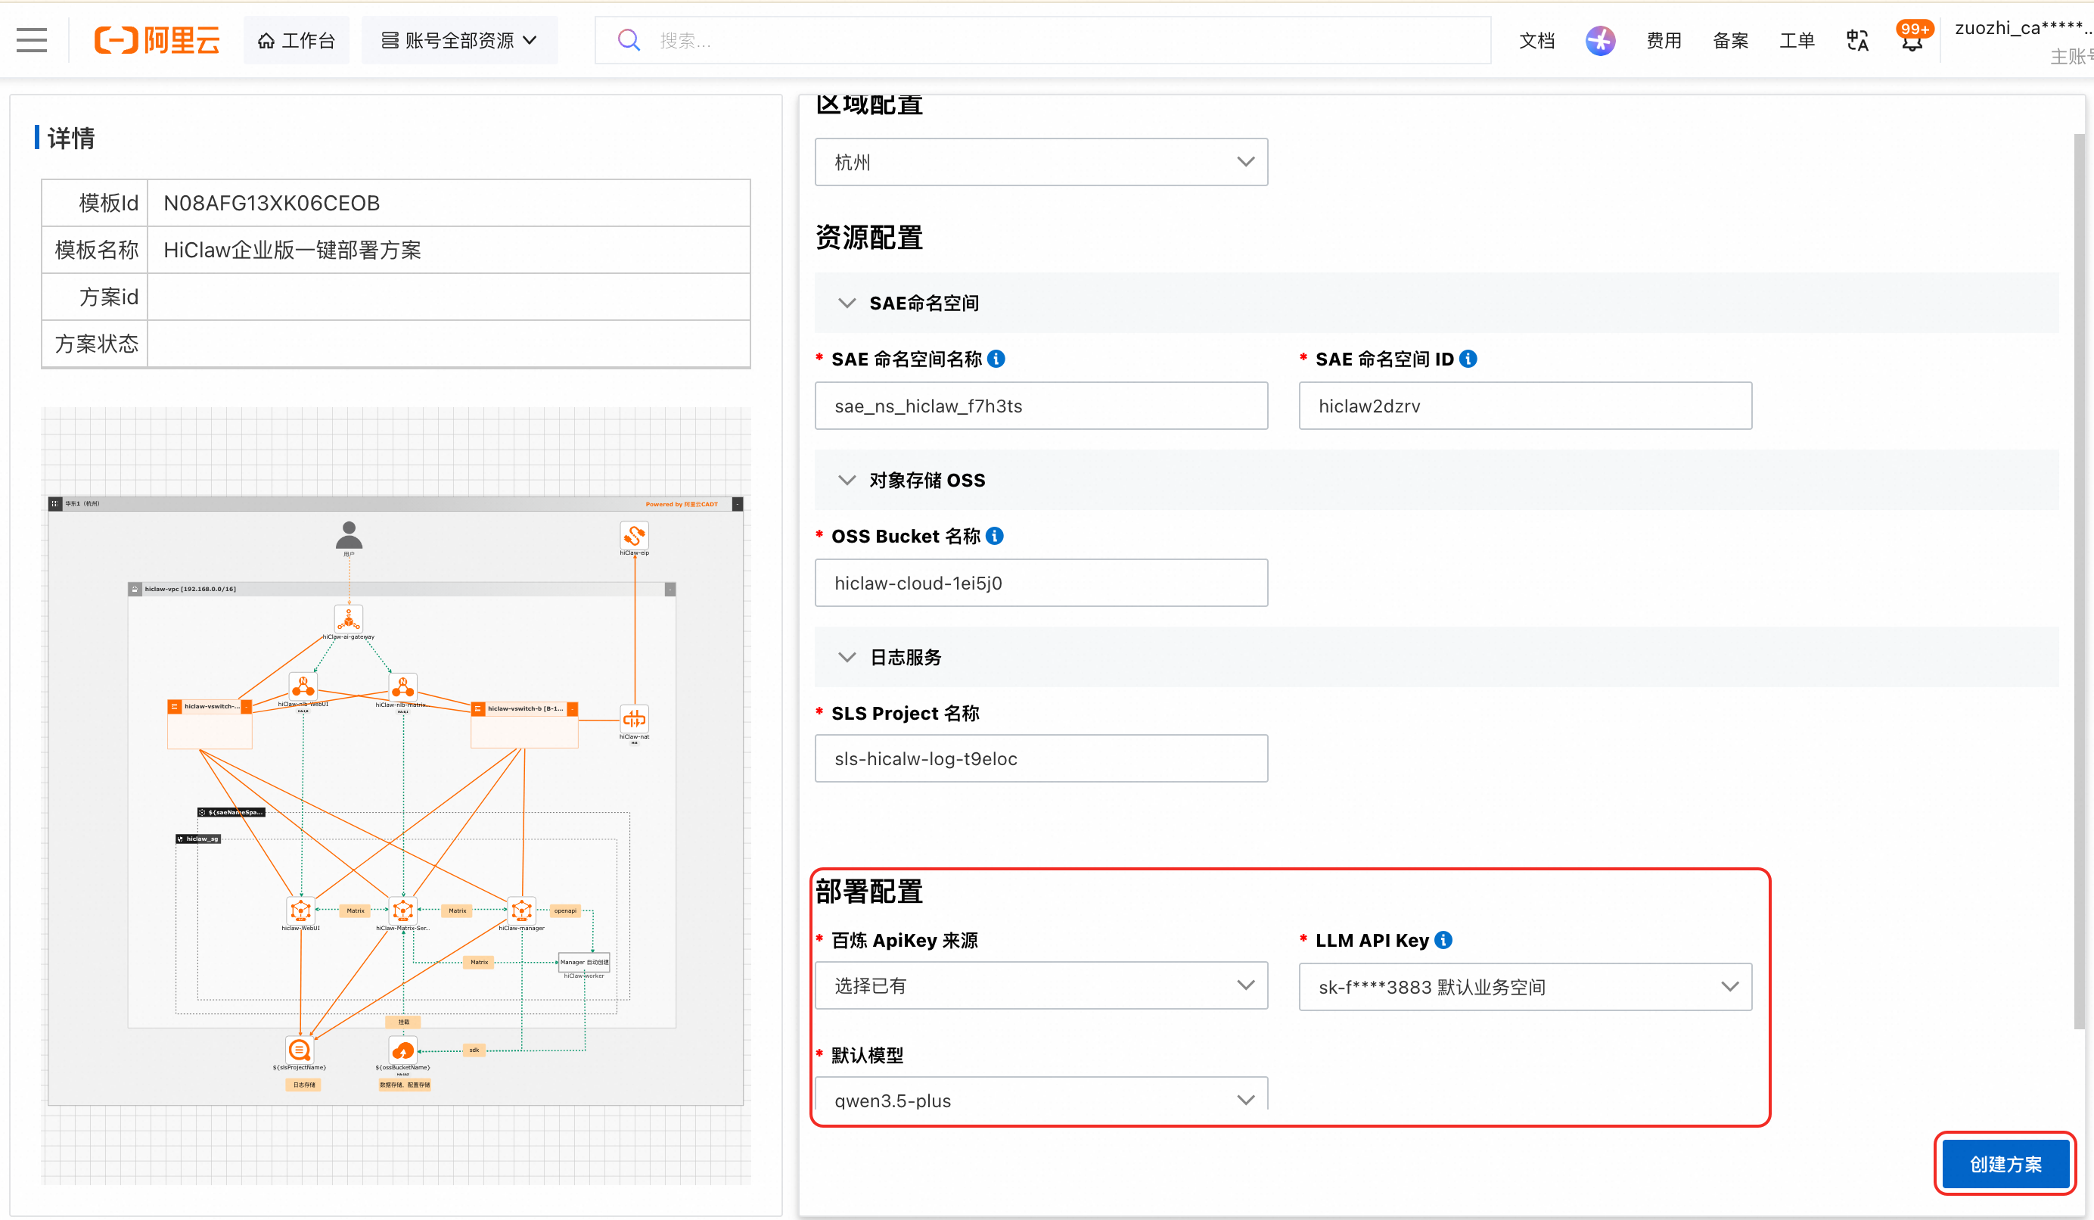Select the hiclaw_sg security group label
The width and height of the screenshot is (2094, 1220).
point(197,839)
